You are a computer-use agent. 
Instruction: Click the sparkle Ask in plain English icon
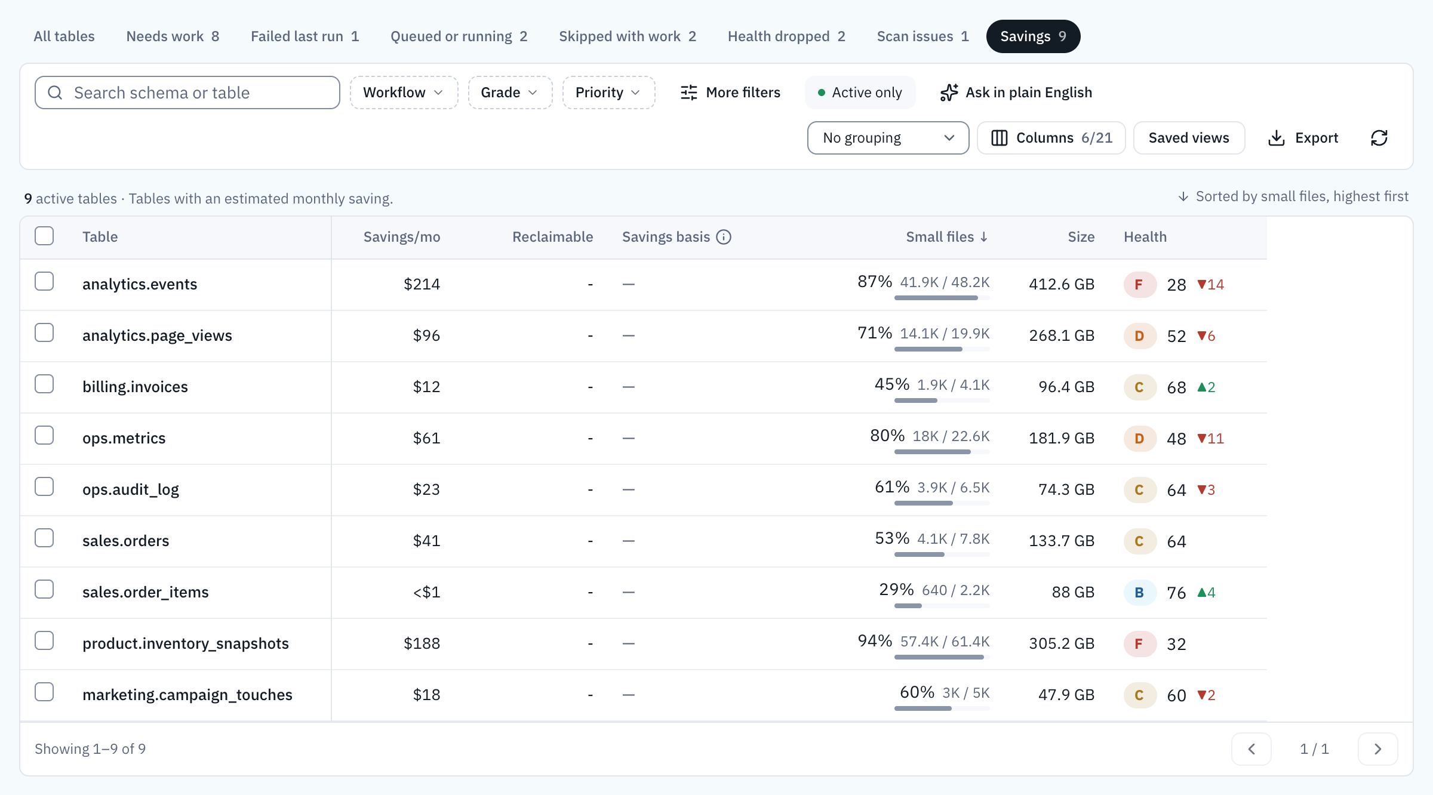coord(949,93)
